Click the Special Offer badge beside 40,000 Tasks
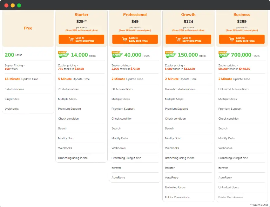This screenshot has height=207, width=270. click(x=116, y=55)
